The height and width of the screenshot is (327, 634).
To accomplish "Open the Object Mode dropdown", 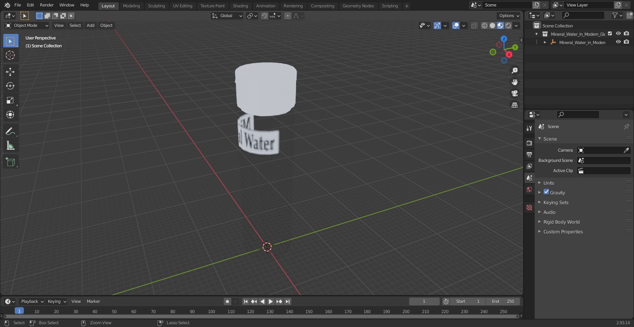I will coord(27,26).
